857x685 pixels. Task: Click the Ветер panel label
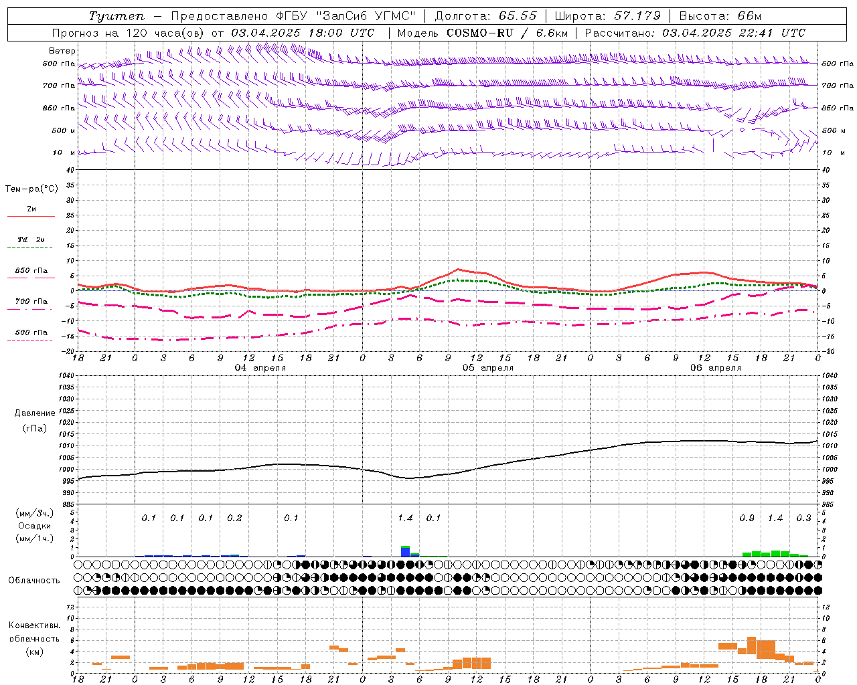pos(62,51)
